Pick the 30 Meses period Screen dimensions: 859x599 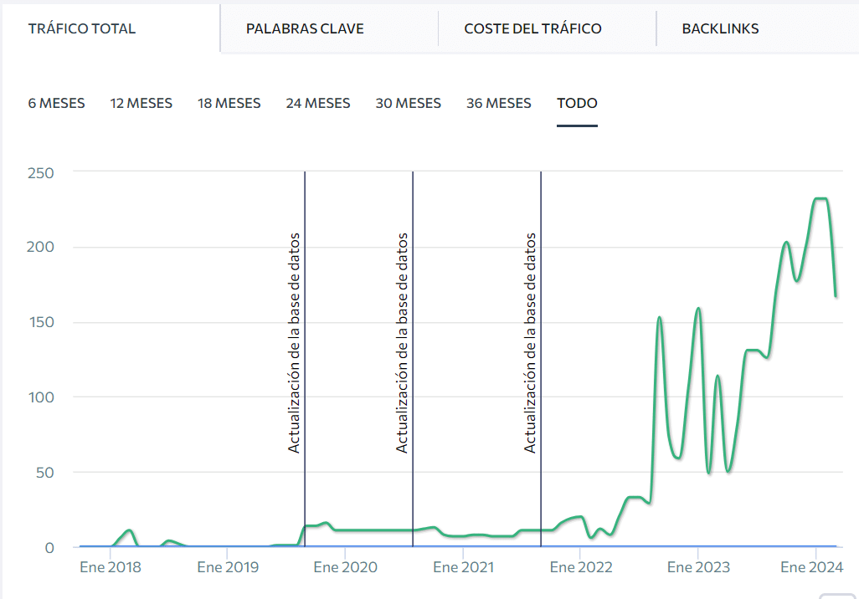click(408, 103)
